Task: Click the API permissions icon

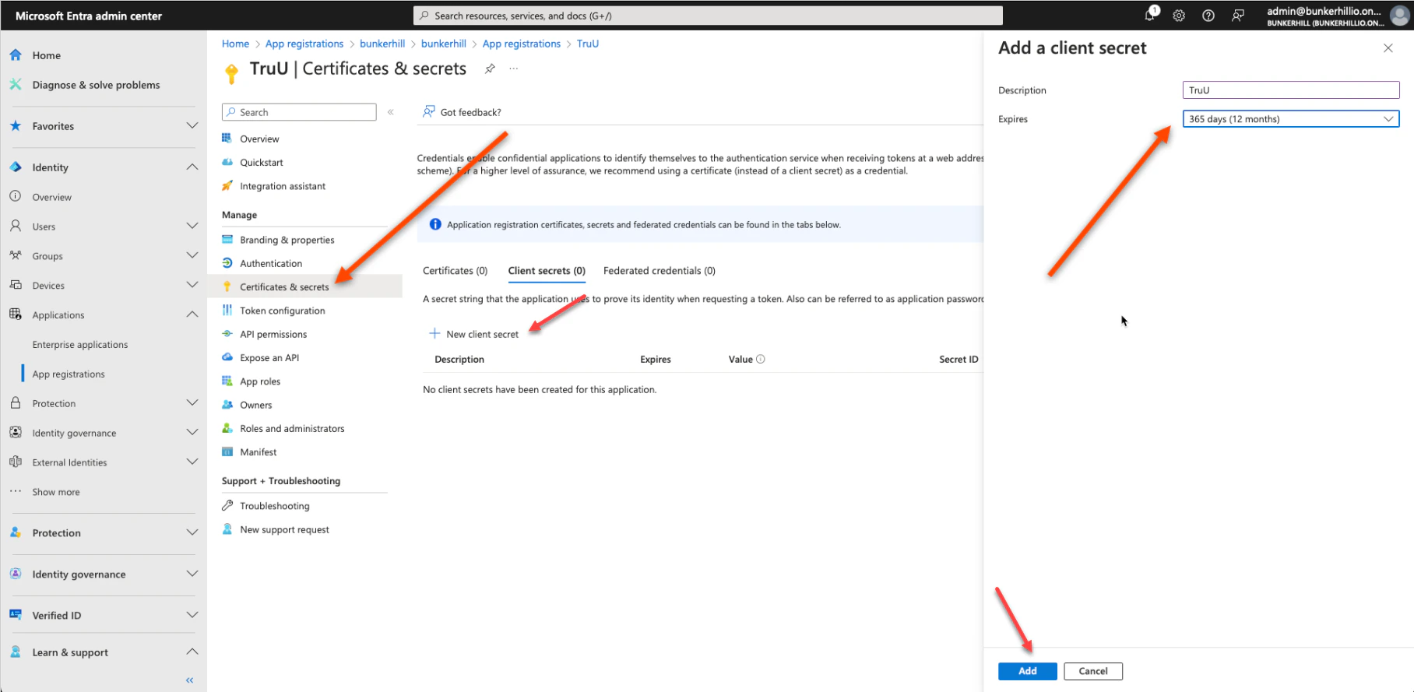Action: click(x=227, y=334)
